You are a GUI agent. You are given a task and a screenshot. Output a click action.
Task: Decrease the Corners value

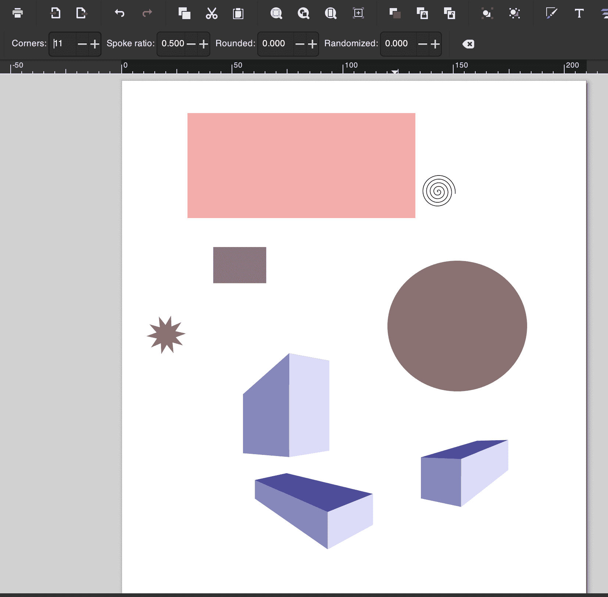[82, 44]
